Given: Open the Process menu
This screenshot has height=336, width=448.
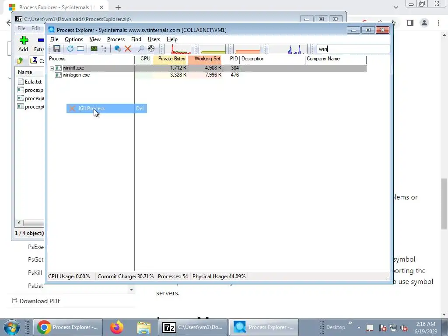Looking at the screenshot, I should click(115, 39).
